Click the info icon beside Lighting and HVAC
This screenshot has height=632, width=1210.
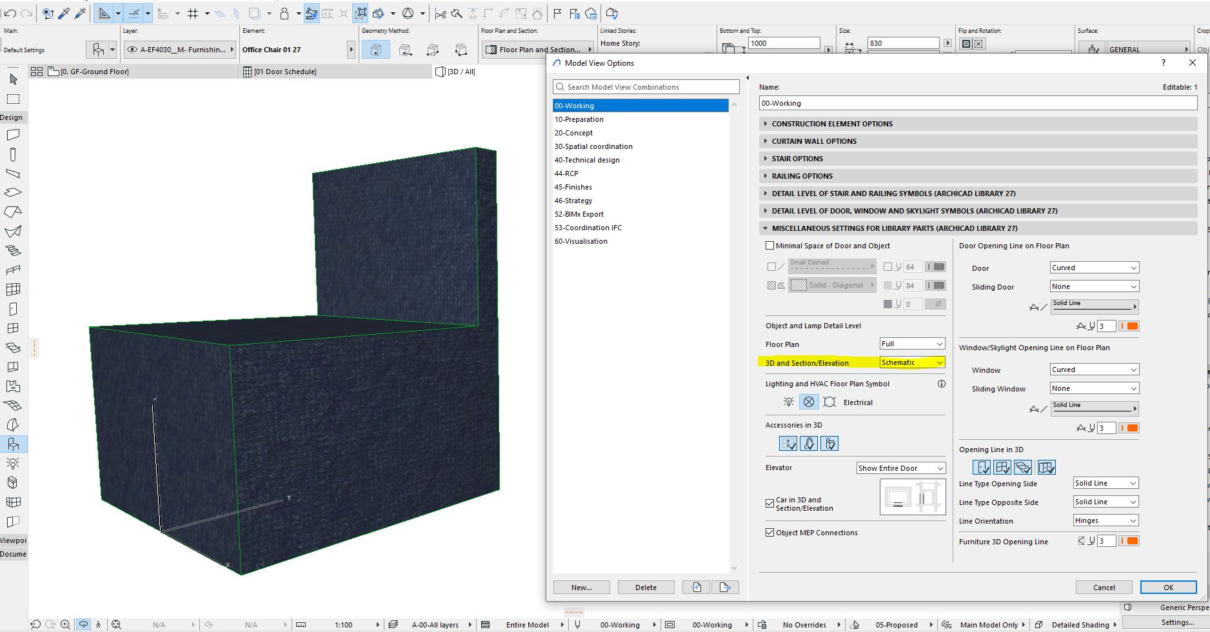[941, 384]
